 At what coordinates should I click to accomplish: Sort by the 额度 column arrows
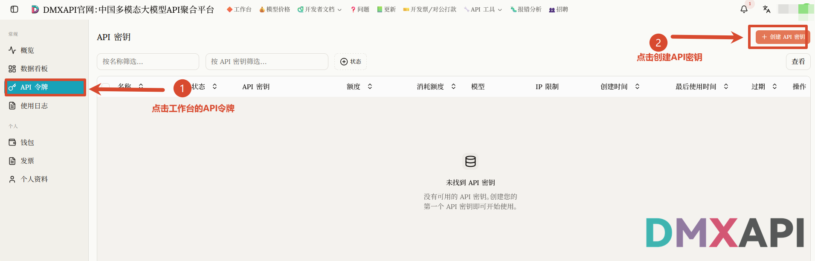[370, 87]
